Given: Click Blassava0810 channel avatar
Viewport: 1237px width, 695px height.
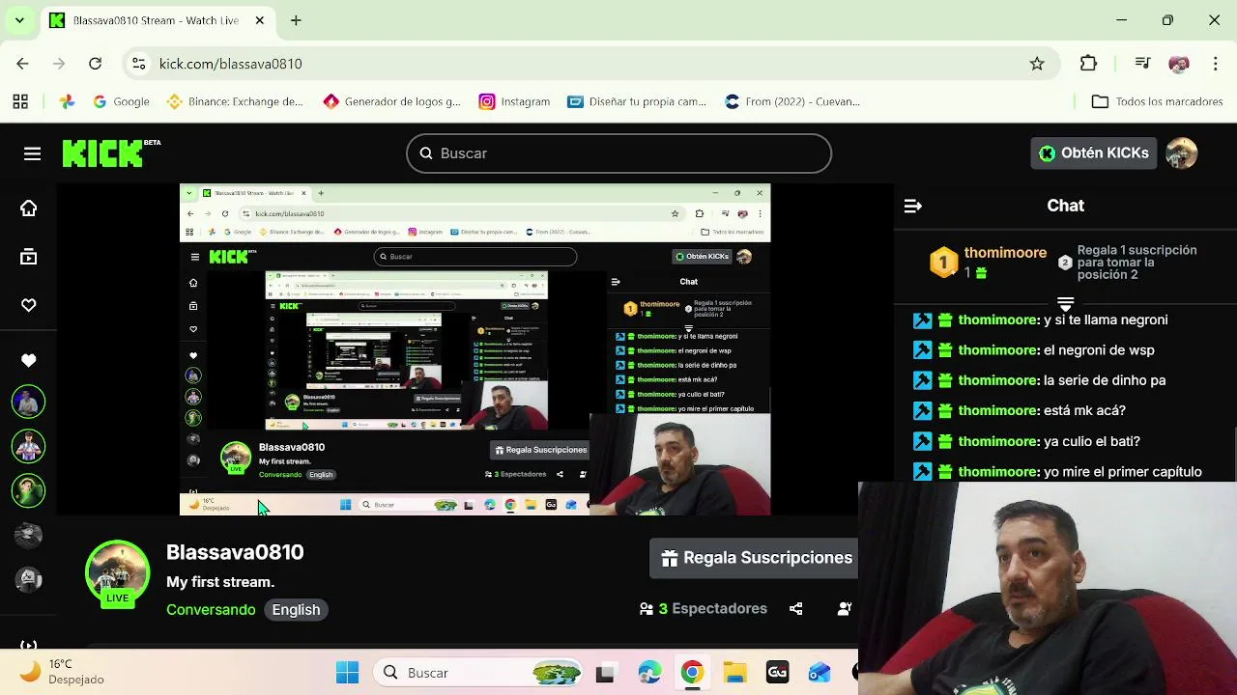Looking at the screenshot, I should pos(118,573).
